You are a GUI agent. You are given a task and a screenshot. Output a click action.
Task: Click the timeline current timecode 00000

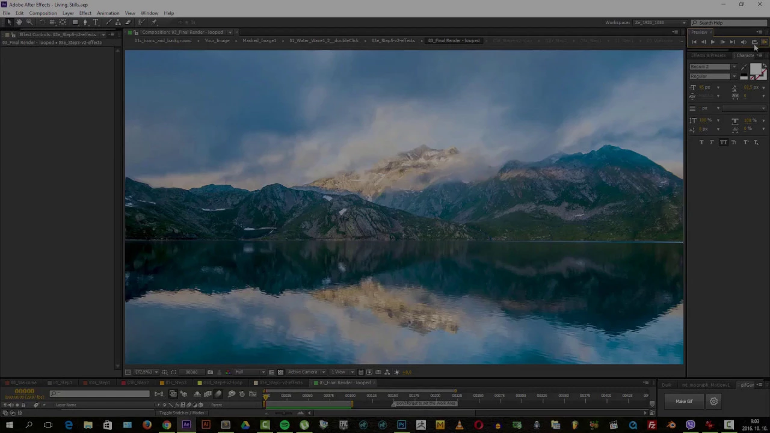[24, 391]
